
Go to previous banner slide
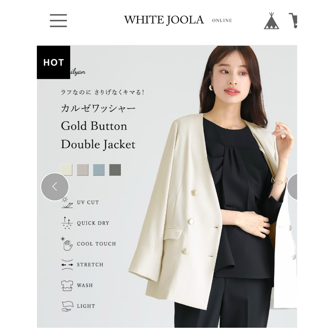[x=55, y=186]
